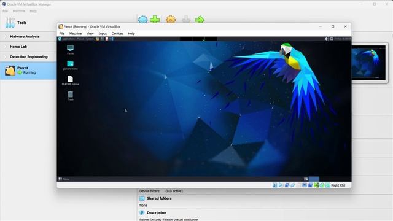The height and width of the screenshot is (221, 393).
Task: Click the optical drive status icon
Action: pos(281,185)
